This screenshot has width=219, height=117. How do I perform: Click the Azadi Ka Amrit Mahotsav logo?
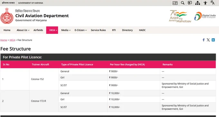pos(180,16)
